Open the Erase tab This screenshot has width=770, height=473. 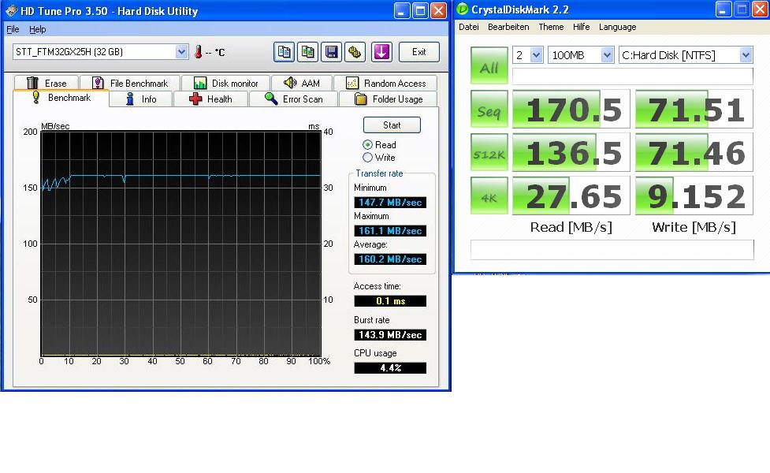tap(46, 83)
